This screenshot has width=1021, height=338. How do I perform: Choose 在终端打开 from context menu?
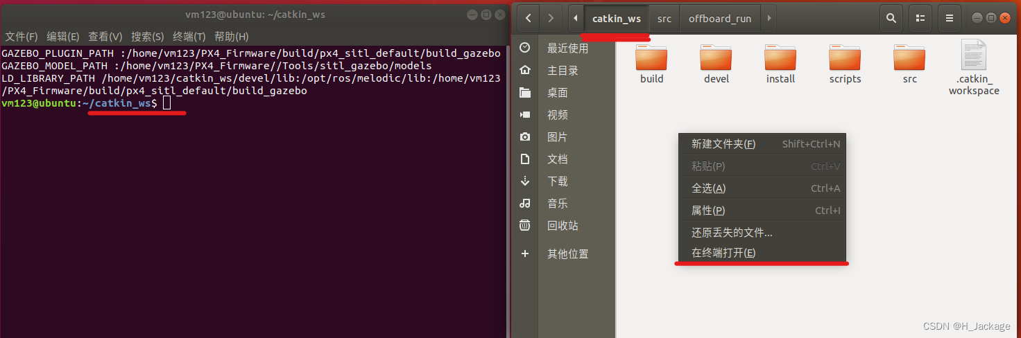tap(762, 253)
